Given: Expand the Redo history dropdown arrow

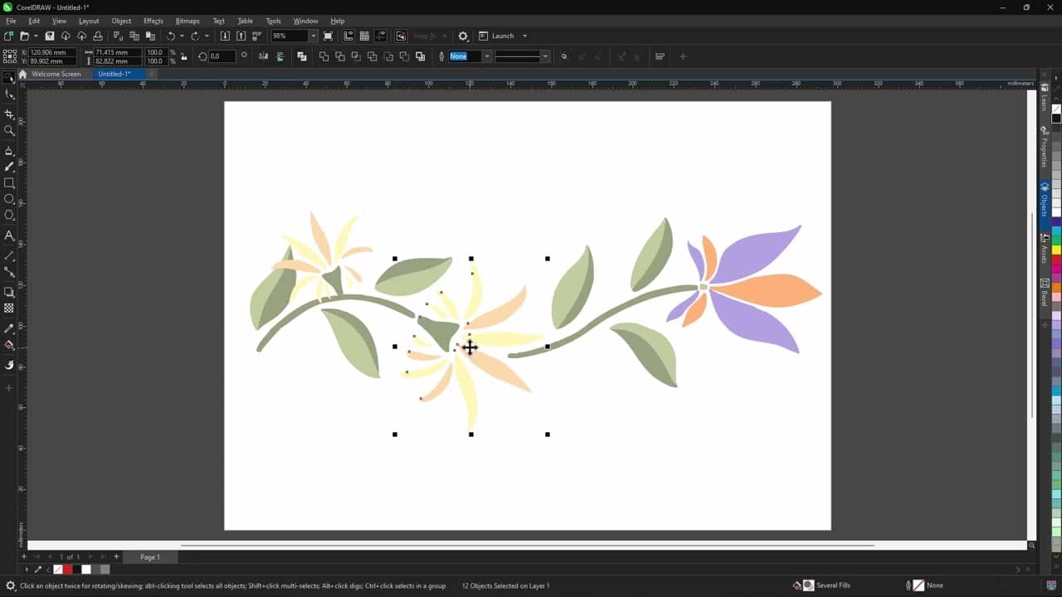Looking at the screenshot, I should [207, 36].
